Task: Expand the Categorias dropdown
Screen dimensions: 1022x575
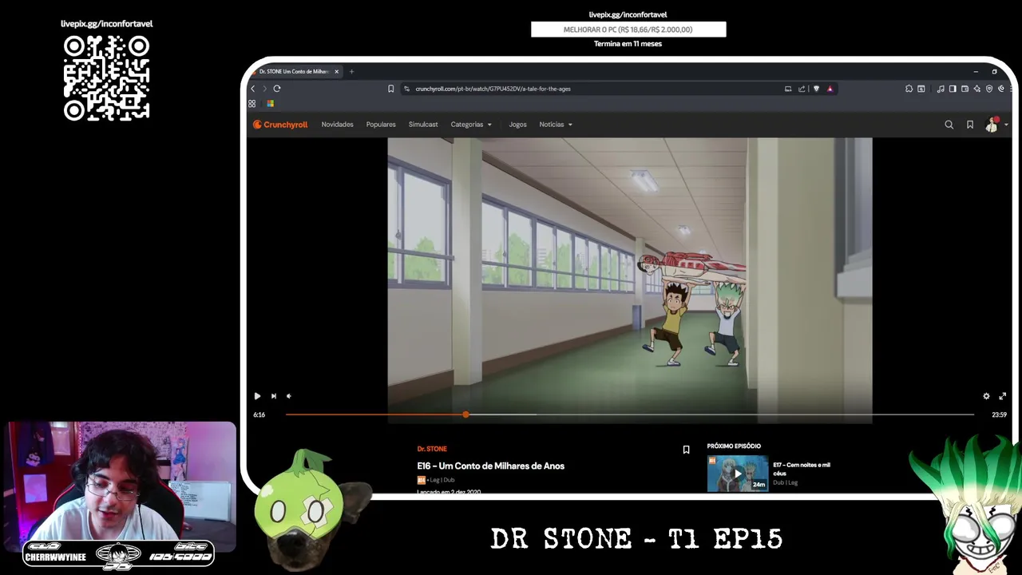Action: [x=471, y=125]
